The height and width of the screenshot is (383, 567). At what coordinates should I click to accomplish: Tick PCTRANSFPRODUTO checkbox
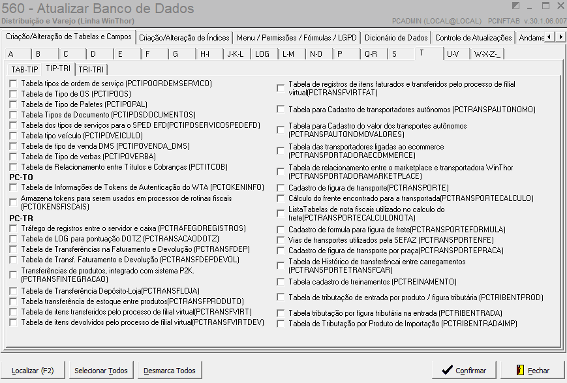coord(14,301)
